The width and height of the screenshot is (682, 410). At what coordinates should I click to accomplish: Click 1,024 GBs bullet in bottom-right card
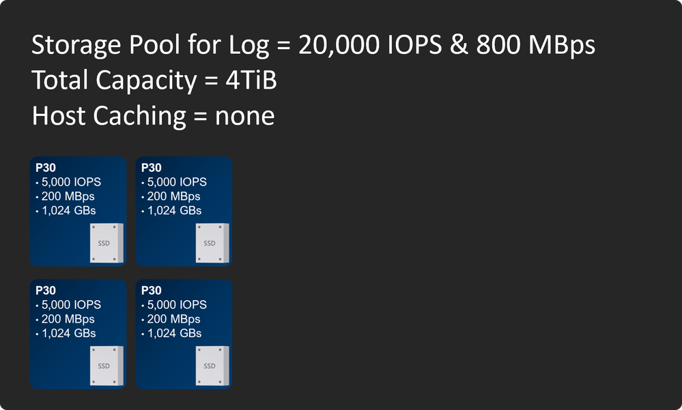pos(173,334)
